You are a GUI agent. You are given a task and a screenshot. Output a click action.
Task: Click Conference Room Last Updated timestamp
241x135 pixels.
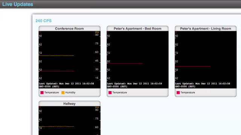66,85
